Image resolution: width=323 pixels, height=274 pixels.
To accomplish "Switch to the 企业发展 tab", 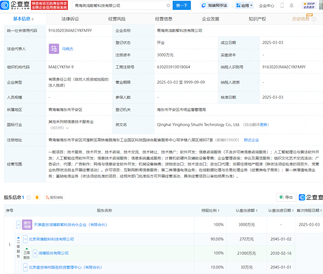I will tap(211, 19).
